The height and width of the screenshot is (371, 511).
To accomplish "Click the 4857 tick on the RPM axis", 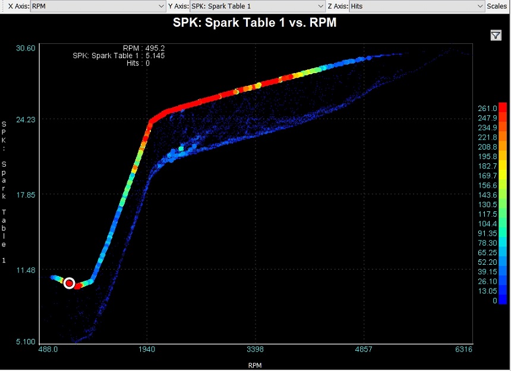I will coord(363,350).
